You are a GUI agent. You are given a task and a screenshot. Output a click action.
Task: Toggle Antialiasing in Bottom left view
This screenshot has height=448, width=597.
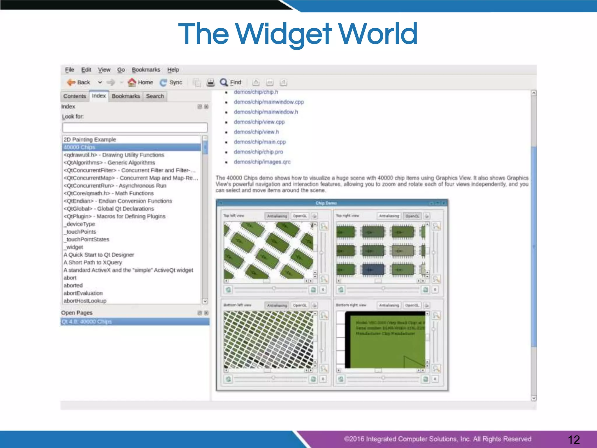coord(277,305)
